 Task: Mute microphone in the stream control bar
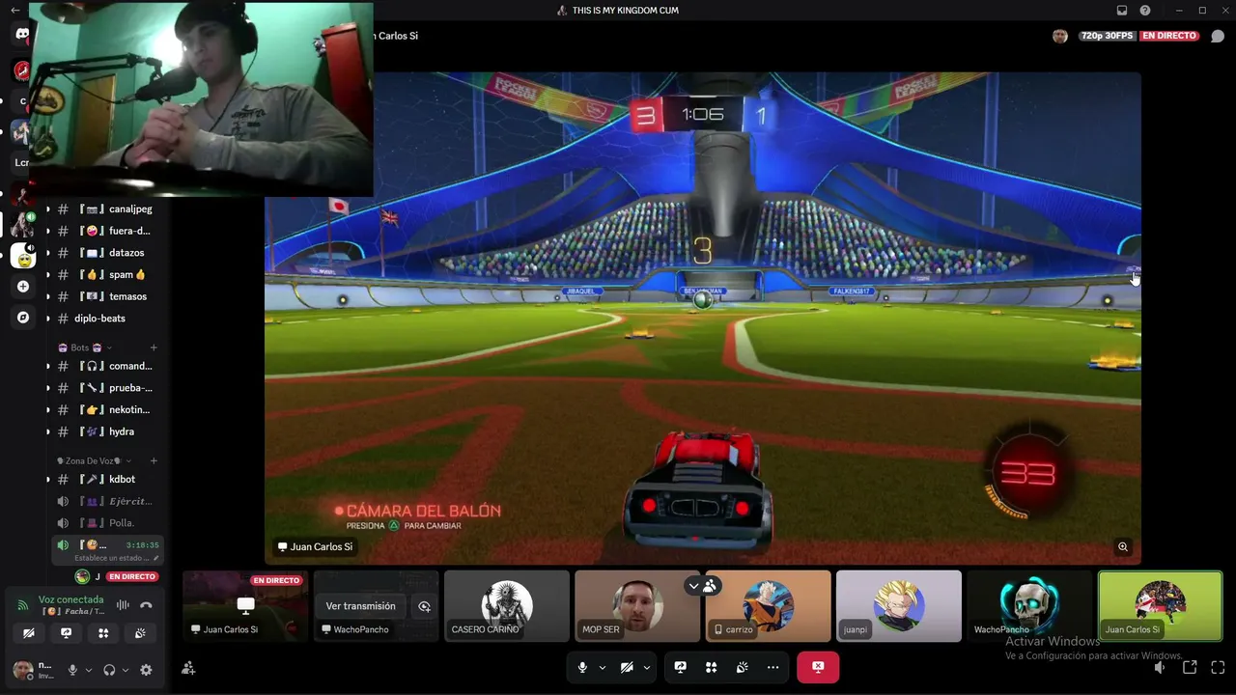pyautogui.click(x=582, y=667)
